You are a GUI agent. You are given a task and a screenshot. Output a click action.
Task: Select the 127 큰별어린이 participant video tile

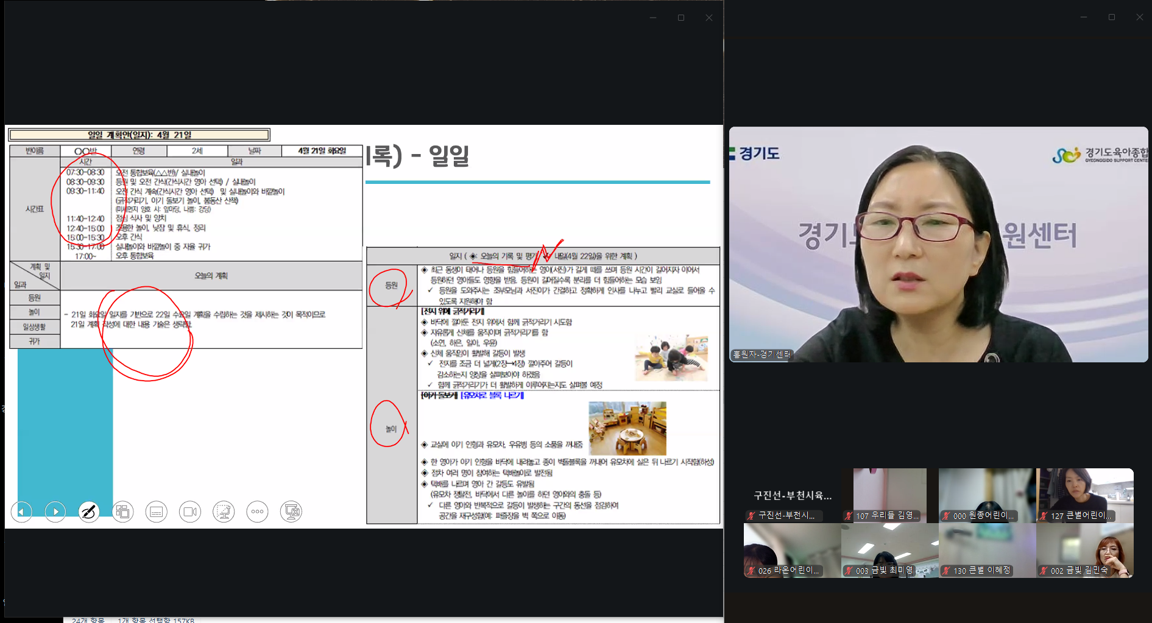coord(1084,495)
